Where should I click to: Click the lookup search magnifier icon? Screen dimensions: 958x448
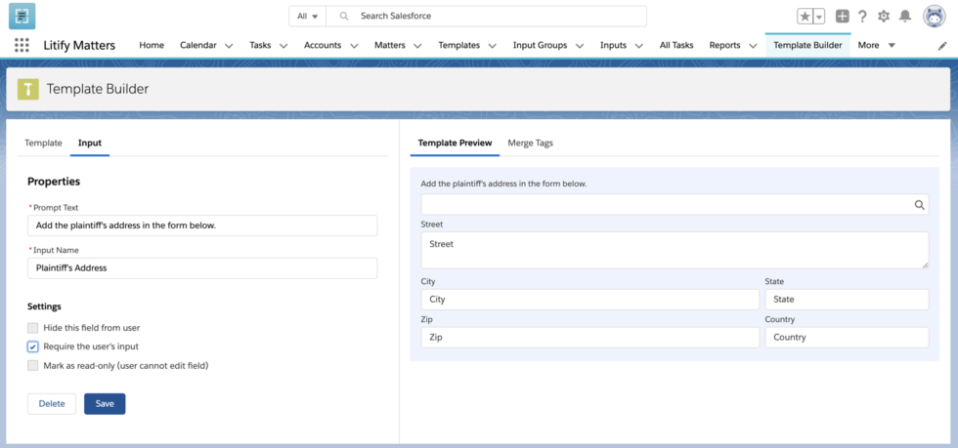tap(919, 205)
